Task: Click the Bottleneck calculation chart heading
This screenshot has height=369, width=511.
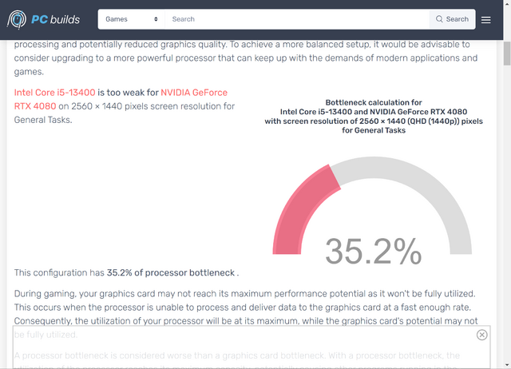Action: 374,117
